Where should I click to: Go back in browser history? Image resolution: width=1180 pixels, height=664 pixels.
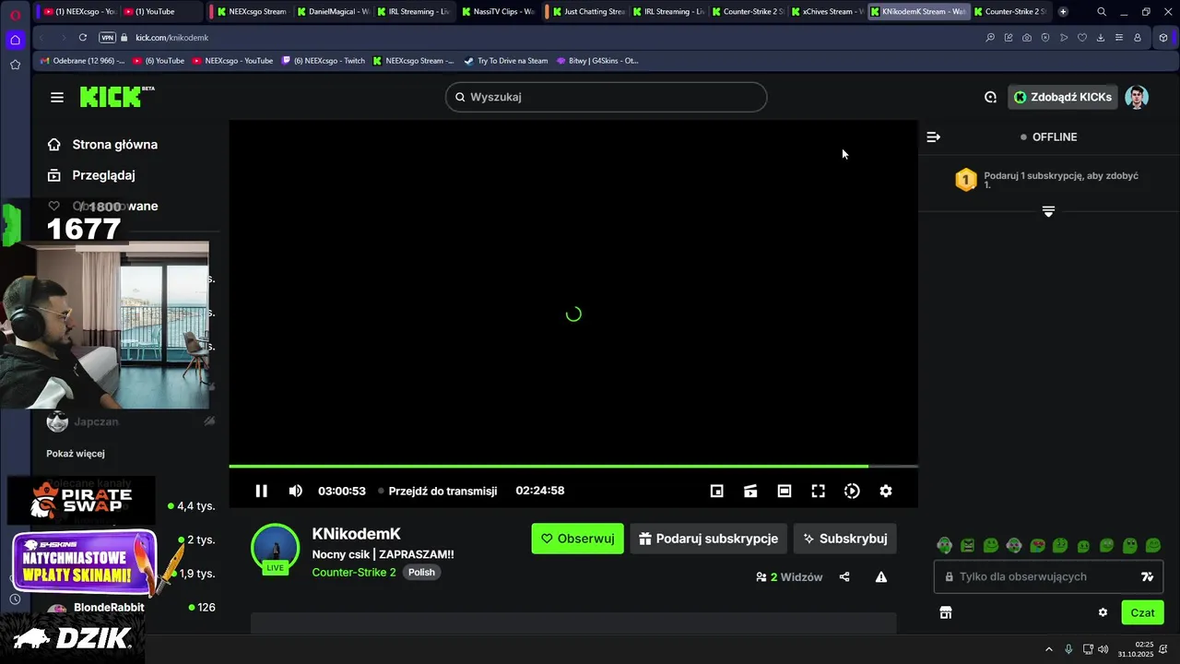(x=41, y=38)
